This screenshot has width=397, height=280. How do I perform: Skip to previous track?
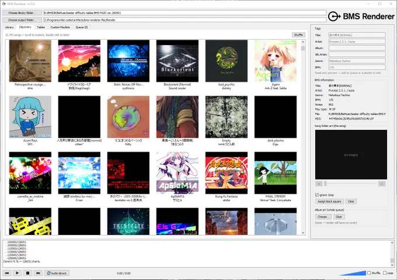(7, 273)
